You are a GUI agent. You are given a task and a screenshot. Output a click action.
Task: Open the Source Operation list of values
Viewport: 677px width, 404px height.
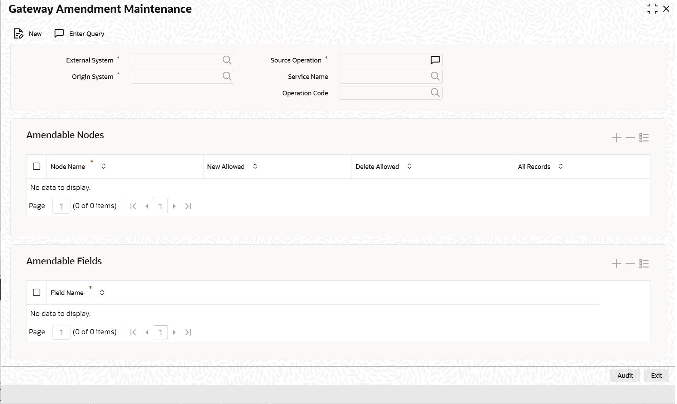click(x=435, y=60)
